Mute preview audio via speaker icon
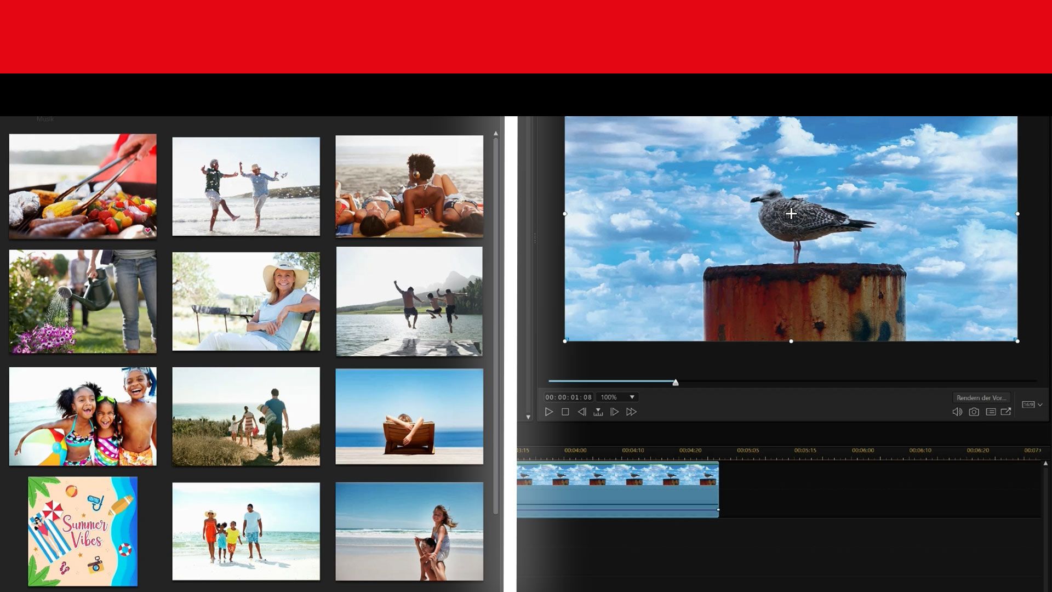This screenshot has width=1052, height=592. click(x=957, y=412)
